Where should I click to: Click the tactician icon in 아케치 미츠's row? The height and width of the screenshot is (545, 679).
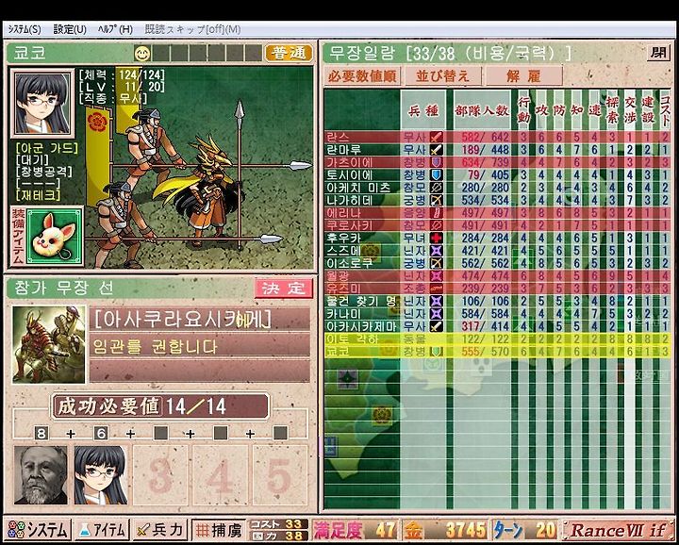(436, 188)
